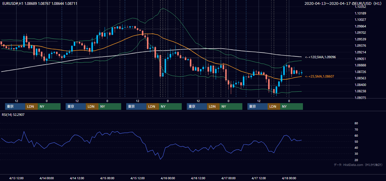Viewport: 386px width, 181px height.
Task: Click RSI scale level 80
Action: pos(356,123)
